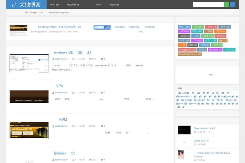
Task: Open the windows DD article title
Action: click(x=72, y=53)
